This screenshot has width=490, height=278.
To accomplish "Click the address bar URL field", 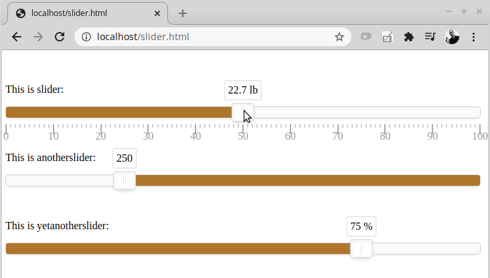I will coord(212,37).
